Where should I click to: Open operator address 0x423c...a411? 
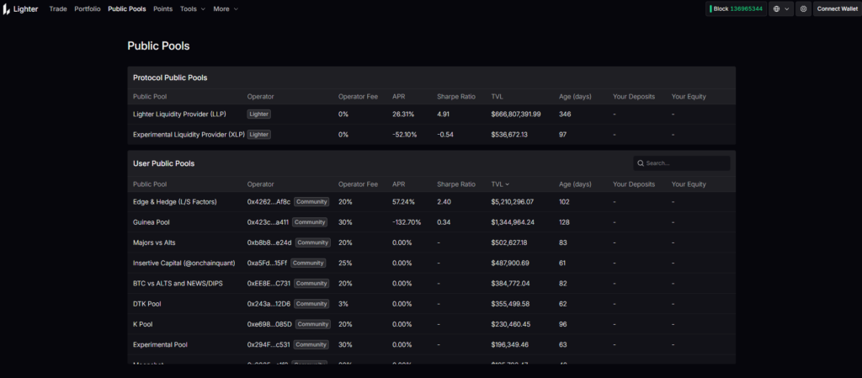(268, 222)
